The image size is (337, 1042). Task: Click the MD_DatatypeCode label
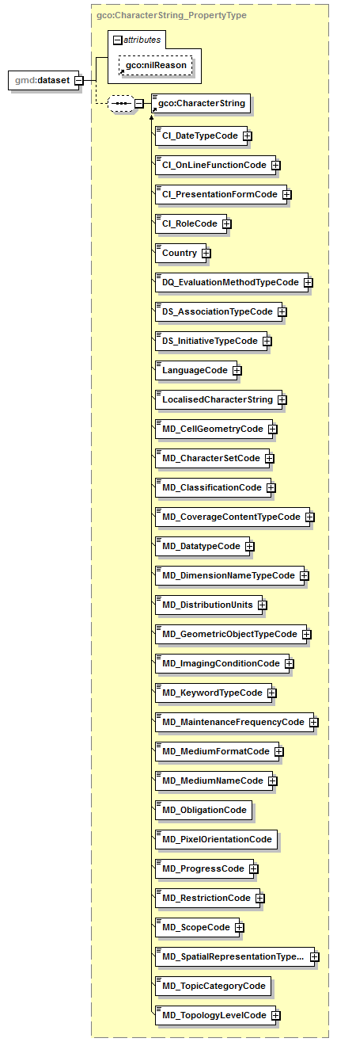click(200, 546)
